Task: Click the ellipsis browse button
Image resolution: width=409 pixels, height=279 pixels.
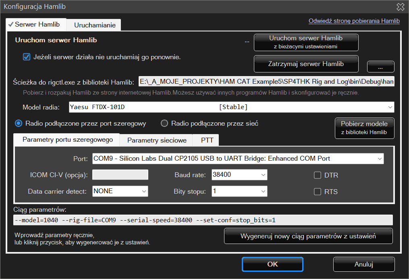Action: click(380, 66)
